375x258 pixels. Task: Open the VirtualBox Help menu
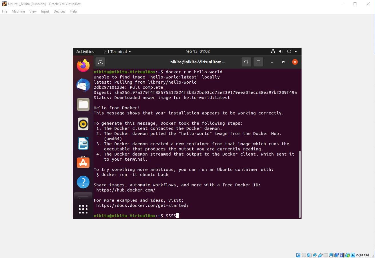click(73, 11)
